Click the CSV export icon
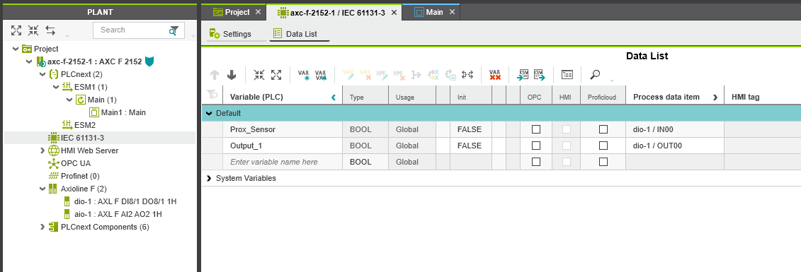 [540, 75]
